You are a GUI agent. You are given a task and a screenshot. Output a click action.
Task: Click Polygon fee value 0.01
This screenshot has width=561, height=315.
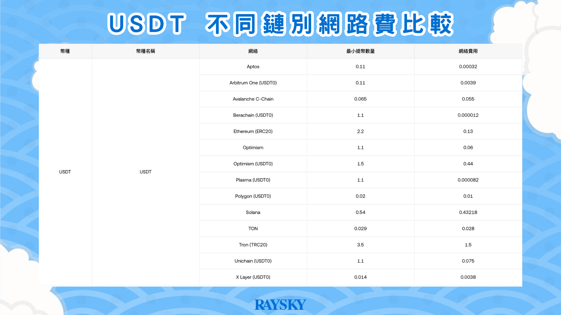point(468,196)
